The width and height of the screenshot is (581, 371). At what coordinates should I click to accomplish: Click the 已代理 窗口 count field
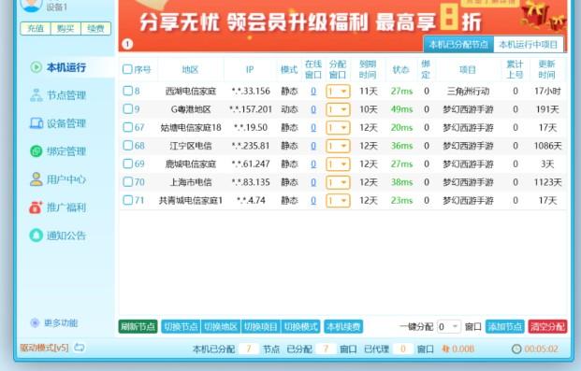403,349
